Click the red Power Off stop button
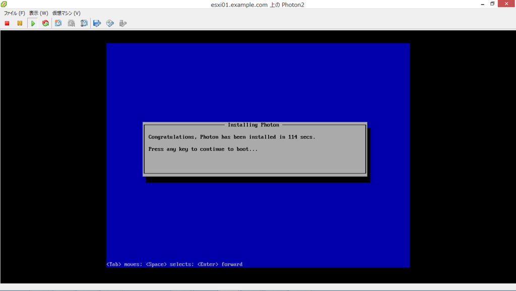This screenshot has width=516, height=291. [7, 23]
